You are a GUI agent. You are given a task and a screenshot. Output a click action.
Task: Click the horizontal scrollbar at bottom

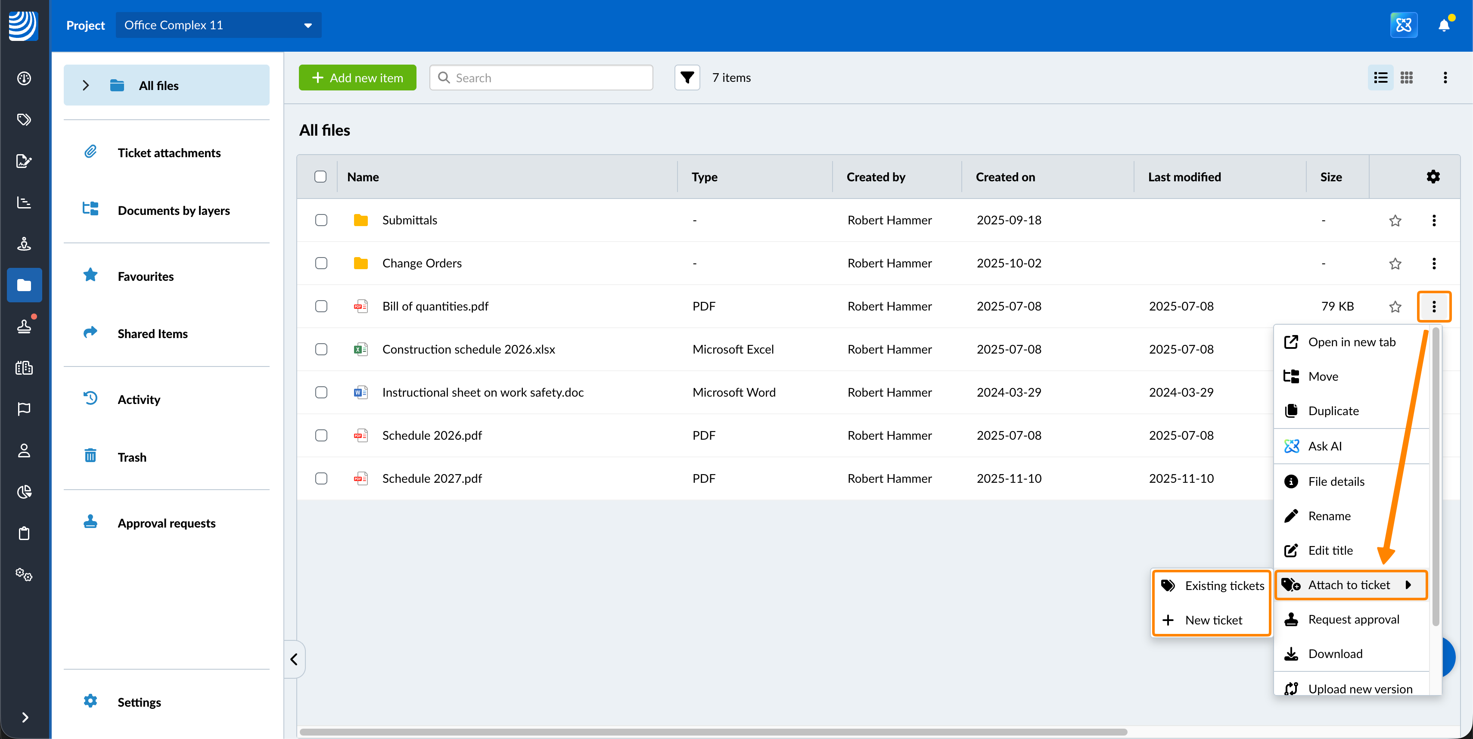click(713, 732)
